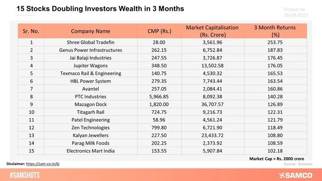Click the Sr. No. column header
This screenshot has width=322, height=181.
[35, 32]
